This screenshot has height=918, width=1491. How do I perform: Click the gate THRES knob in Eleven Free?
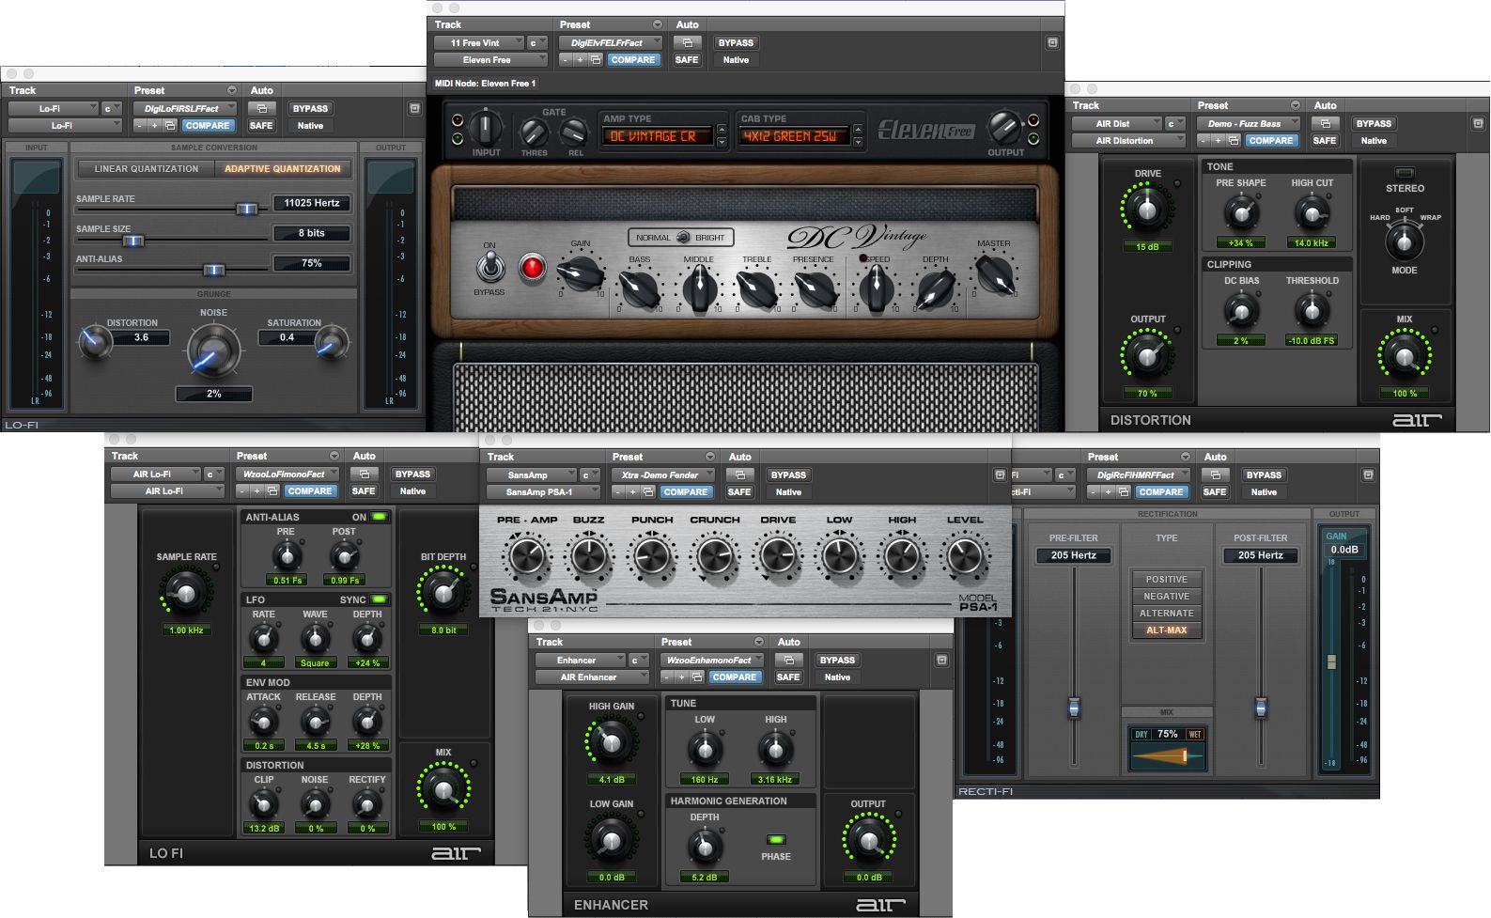click(534, 133)
